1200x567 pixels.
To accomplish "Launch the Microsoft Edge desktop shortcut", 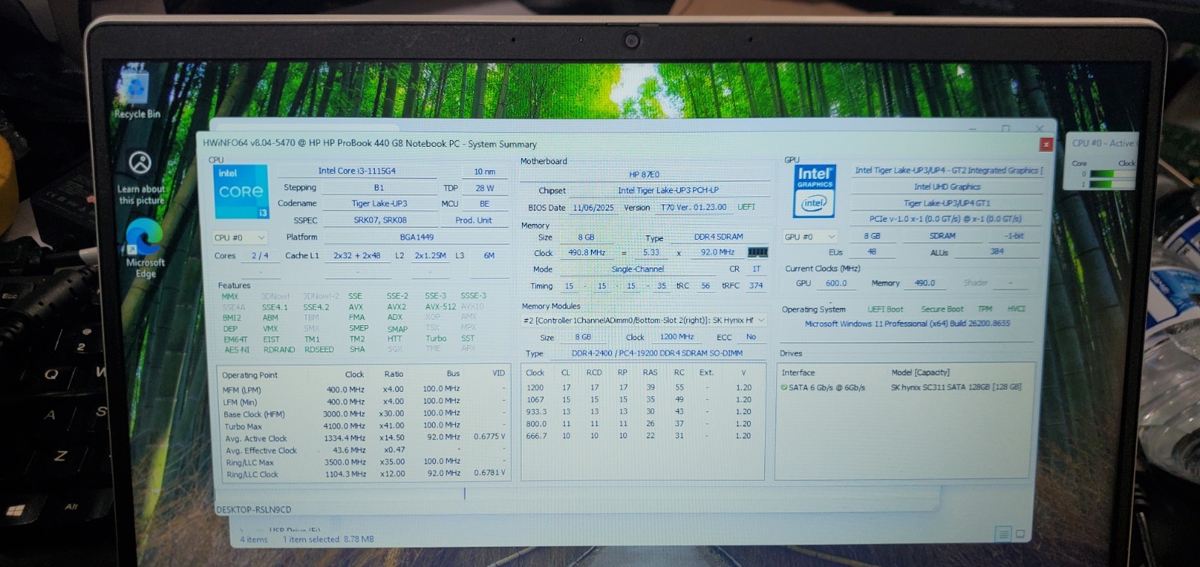I will click(x=145, y=249).
